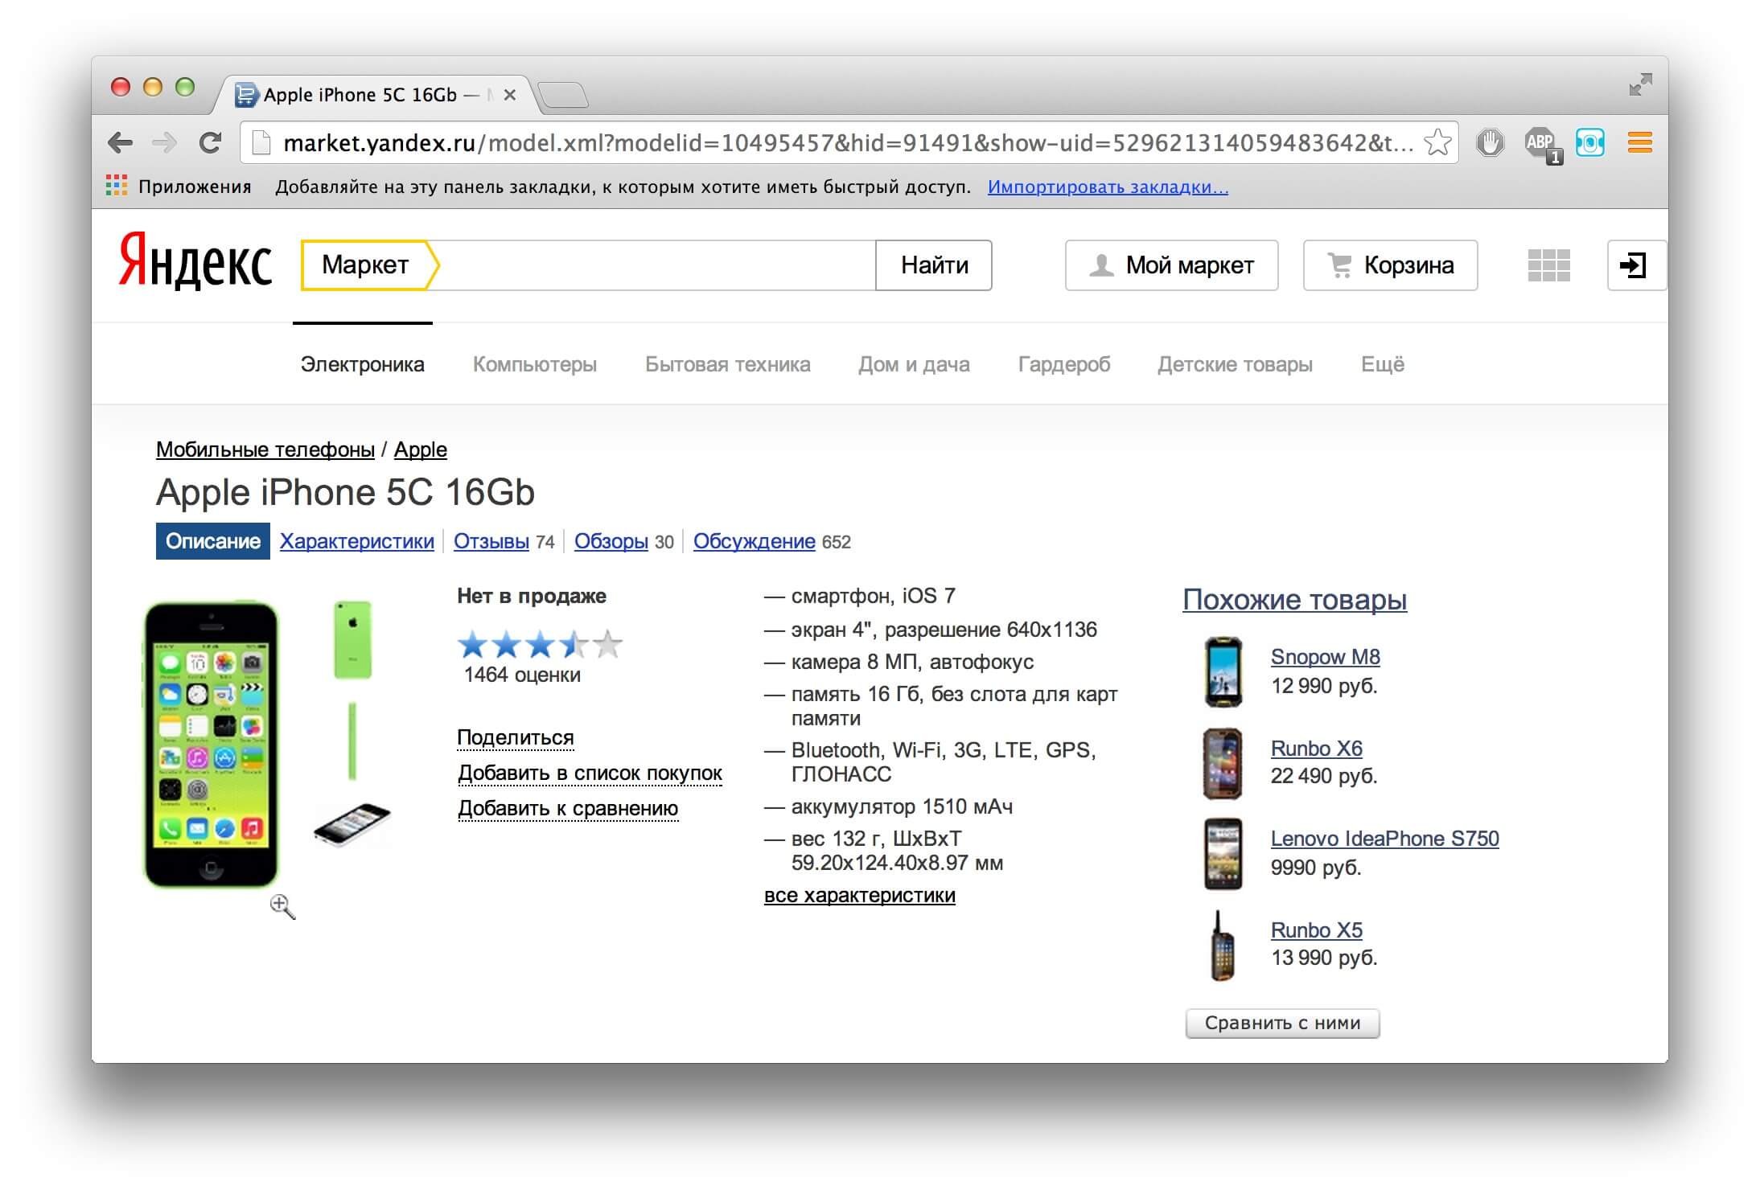Select the green iPhone back thumbnail
The image size is (1760, 1190).
pos(352,640)
